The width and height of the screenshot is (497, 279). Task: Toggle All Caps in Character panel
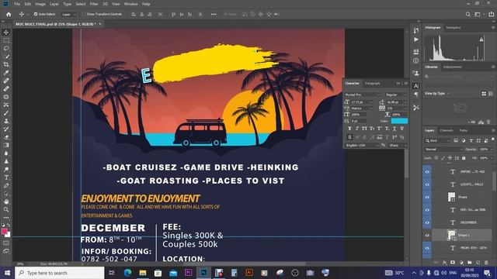coord(364,129)
